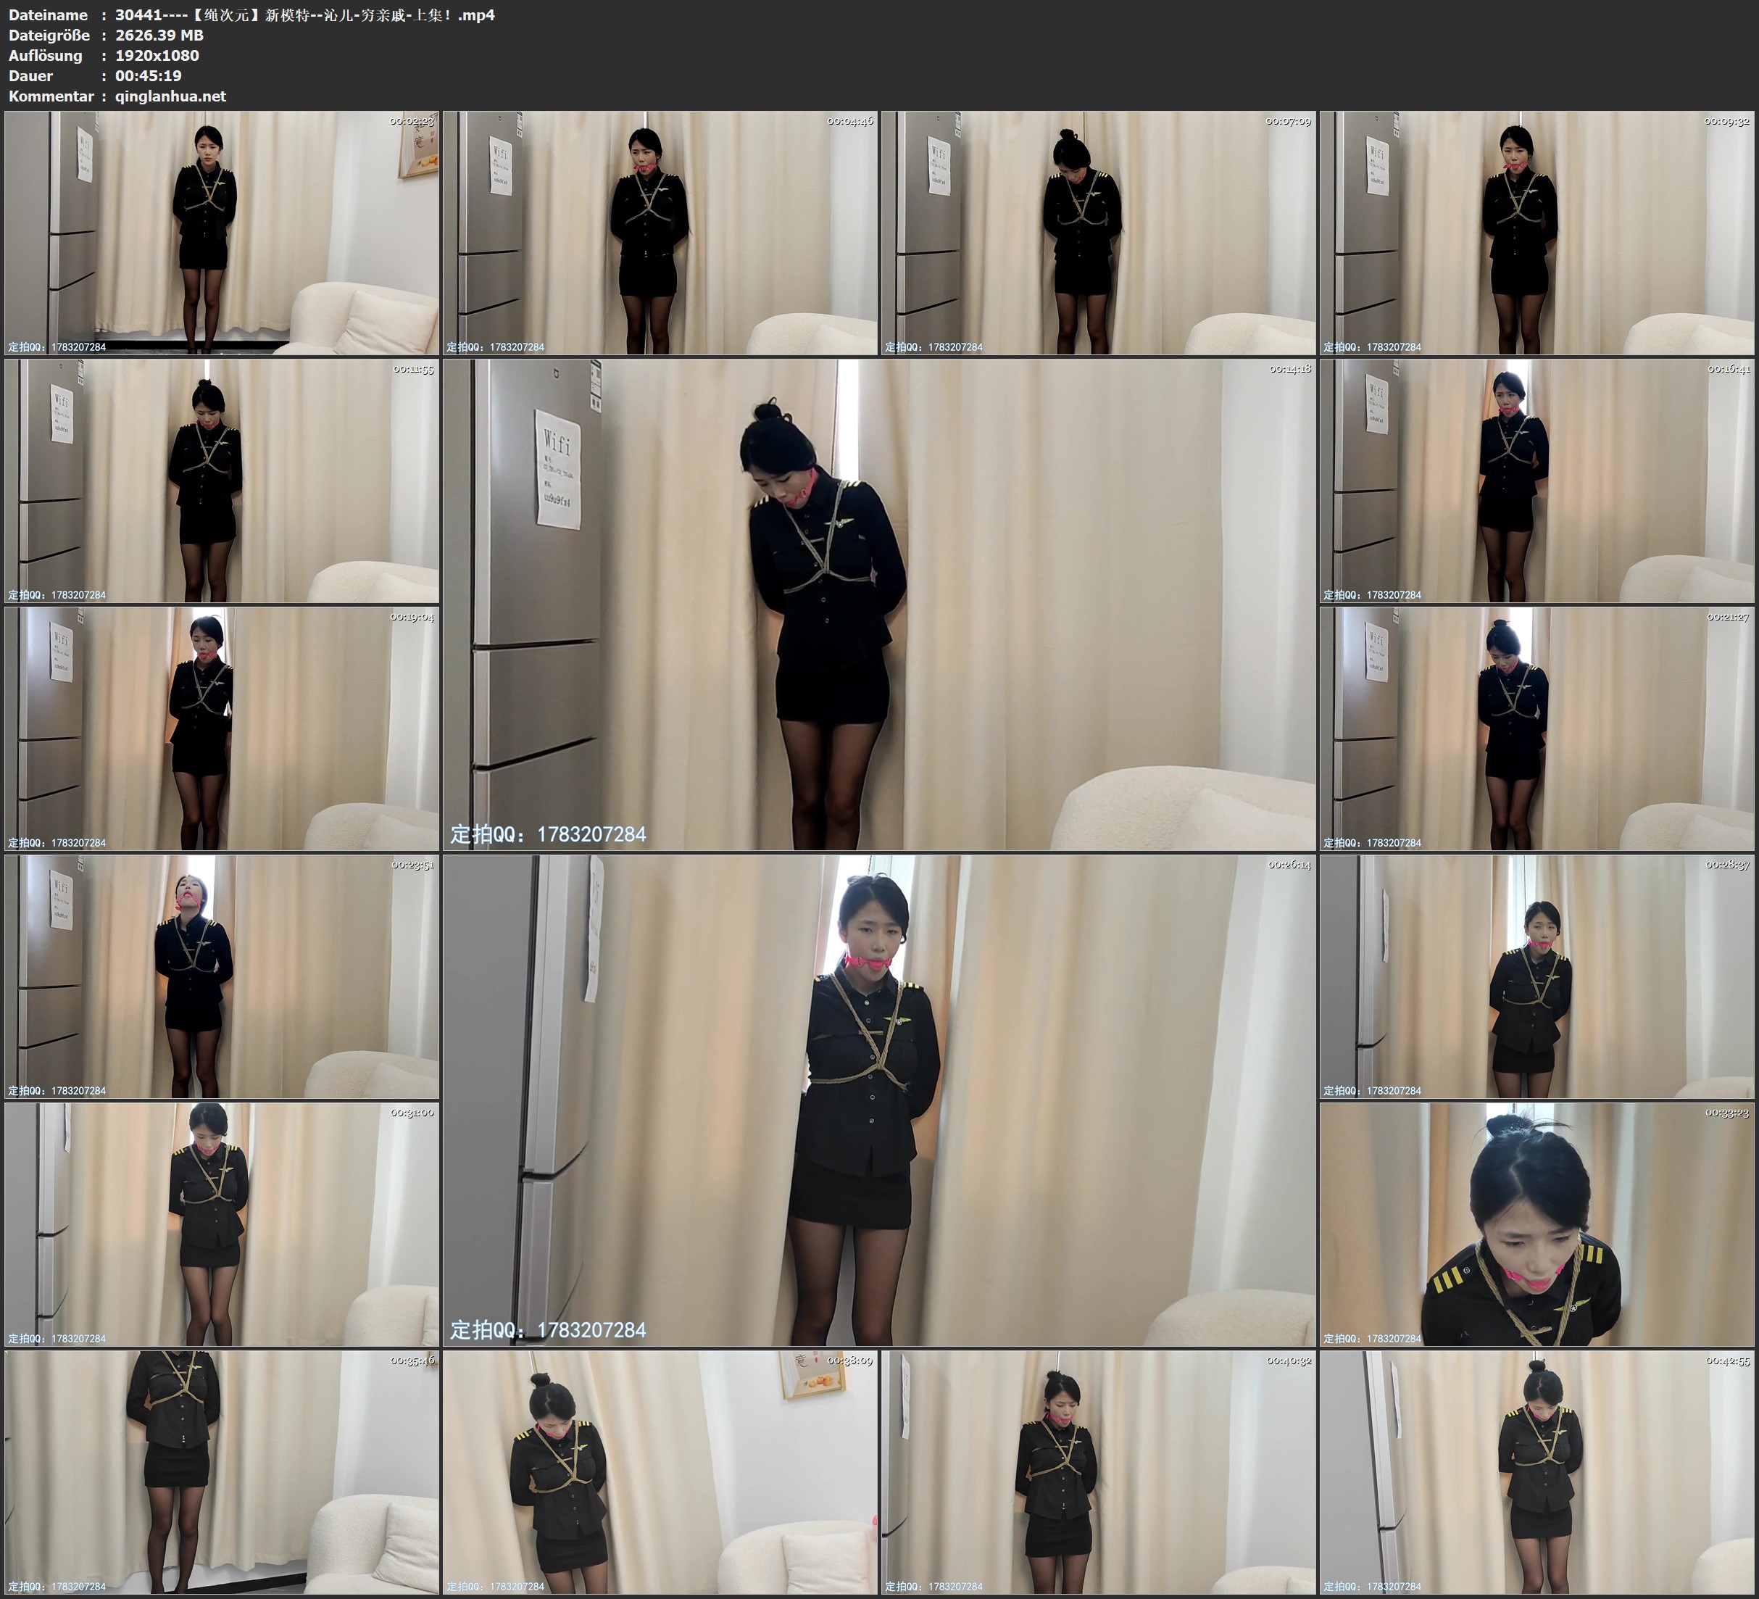This screenshot has width=1759, height=1599.
Task: Click the qinglanhua.net comment text
Action: click(x=170, y=96)
